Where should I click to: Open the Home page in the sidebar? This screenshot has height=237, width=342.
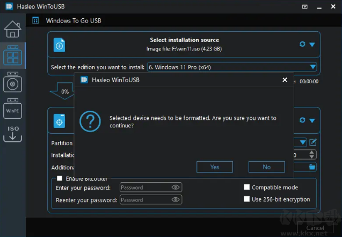(x=12, y=29)
